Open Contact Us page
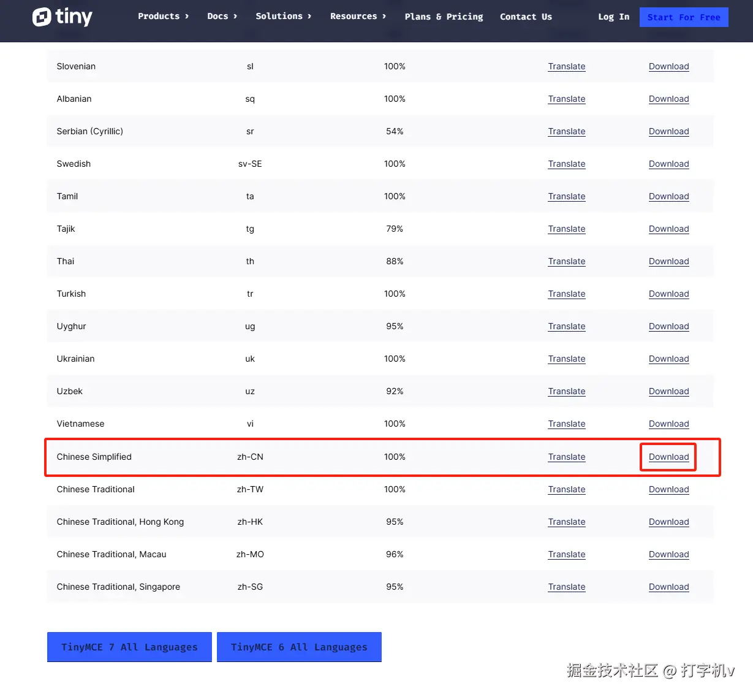753x697 pixels. click(x=526, y=17)
